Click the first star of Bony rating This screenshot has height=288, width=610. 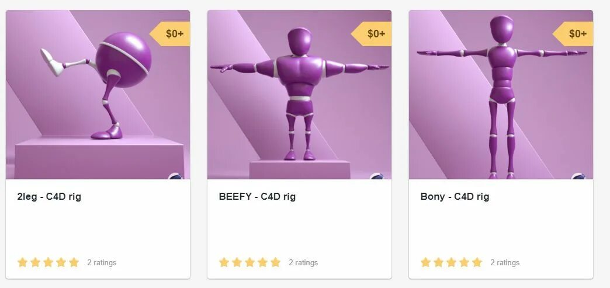[x=425, y=262]
